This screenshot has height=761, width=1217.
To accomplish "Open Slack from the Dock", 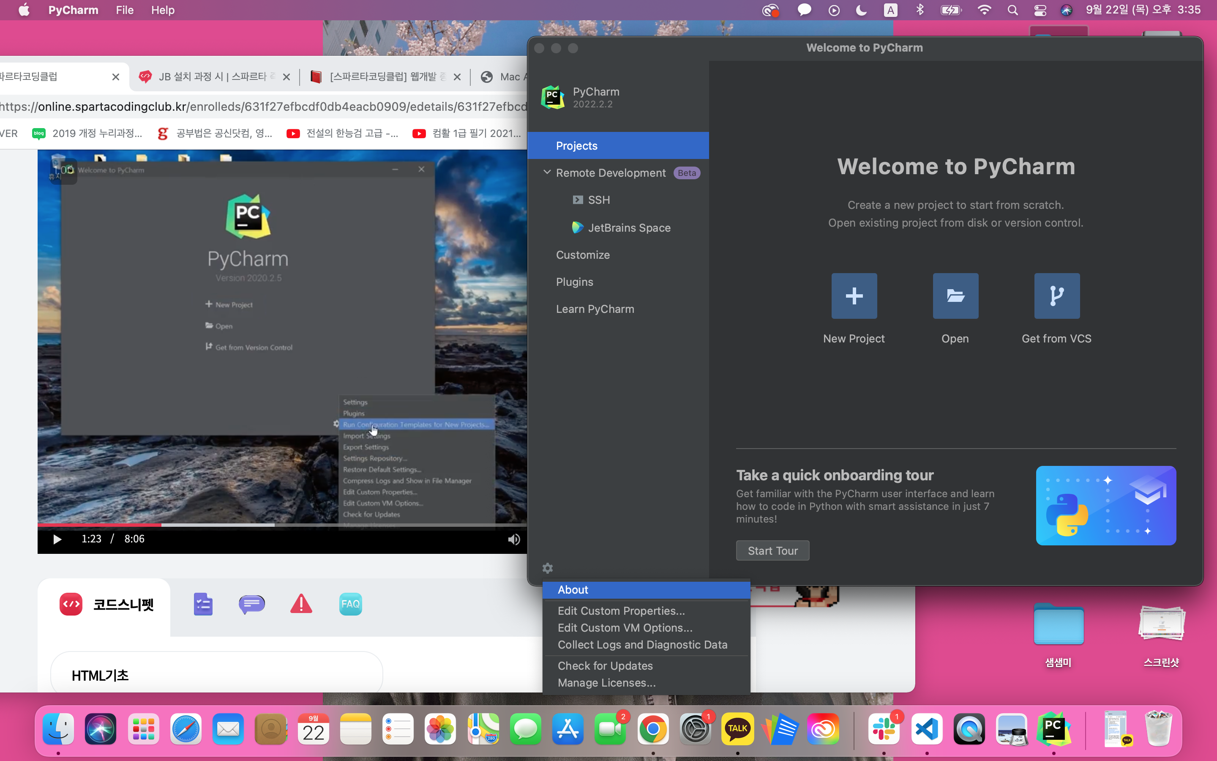I will [x=884, y=729].
